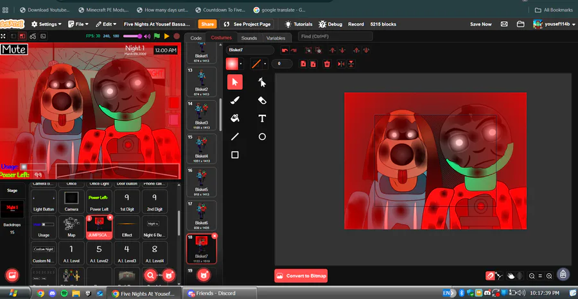Enter fullscreen stage mode
Screen dimensions: 578x299
(3, 36)
